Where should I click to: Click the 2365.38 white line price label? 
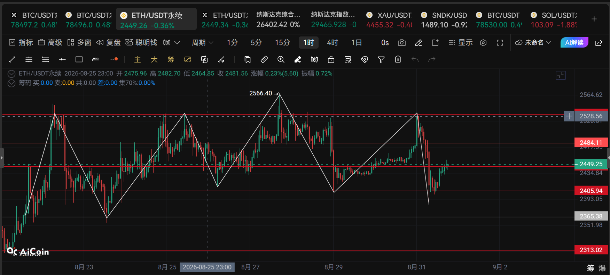pos(591,216)
